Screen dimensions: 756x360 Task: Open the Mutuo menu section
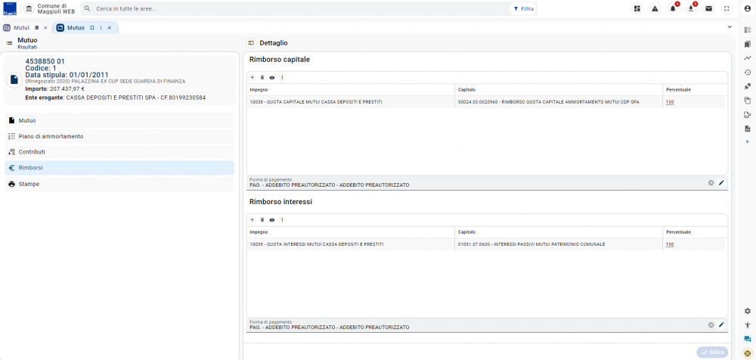[x=119, y=120]
